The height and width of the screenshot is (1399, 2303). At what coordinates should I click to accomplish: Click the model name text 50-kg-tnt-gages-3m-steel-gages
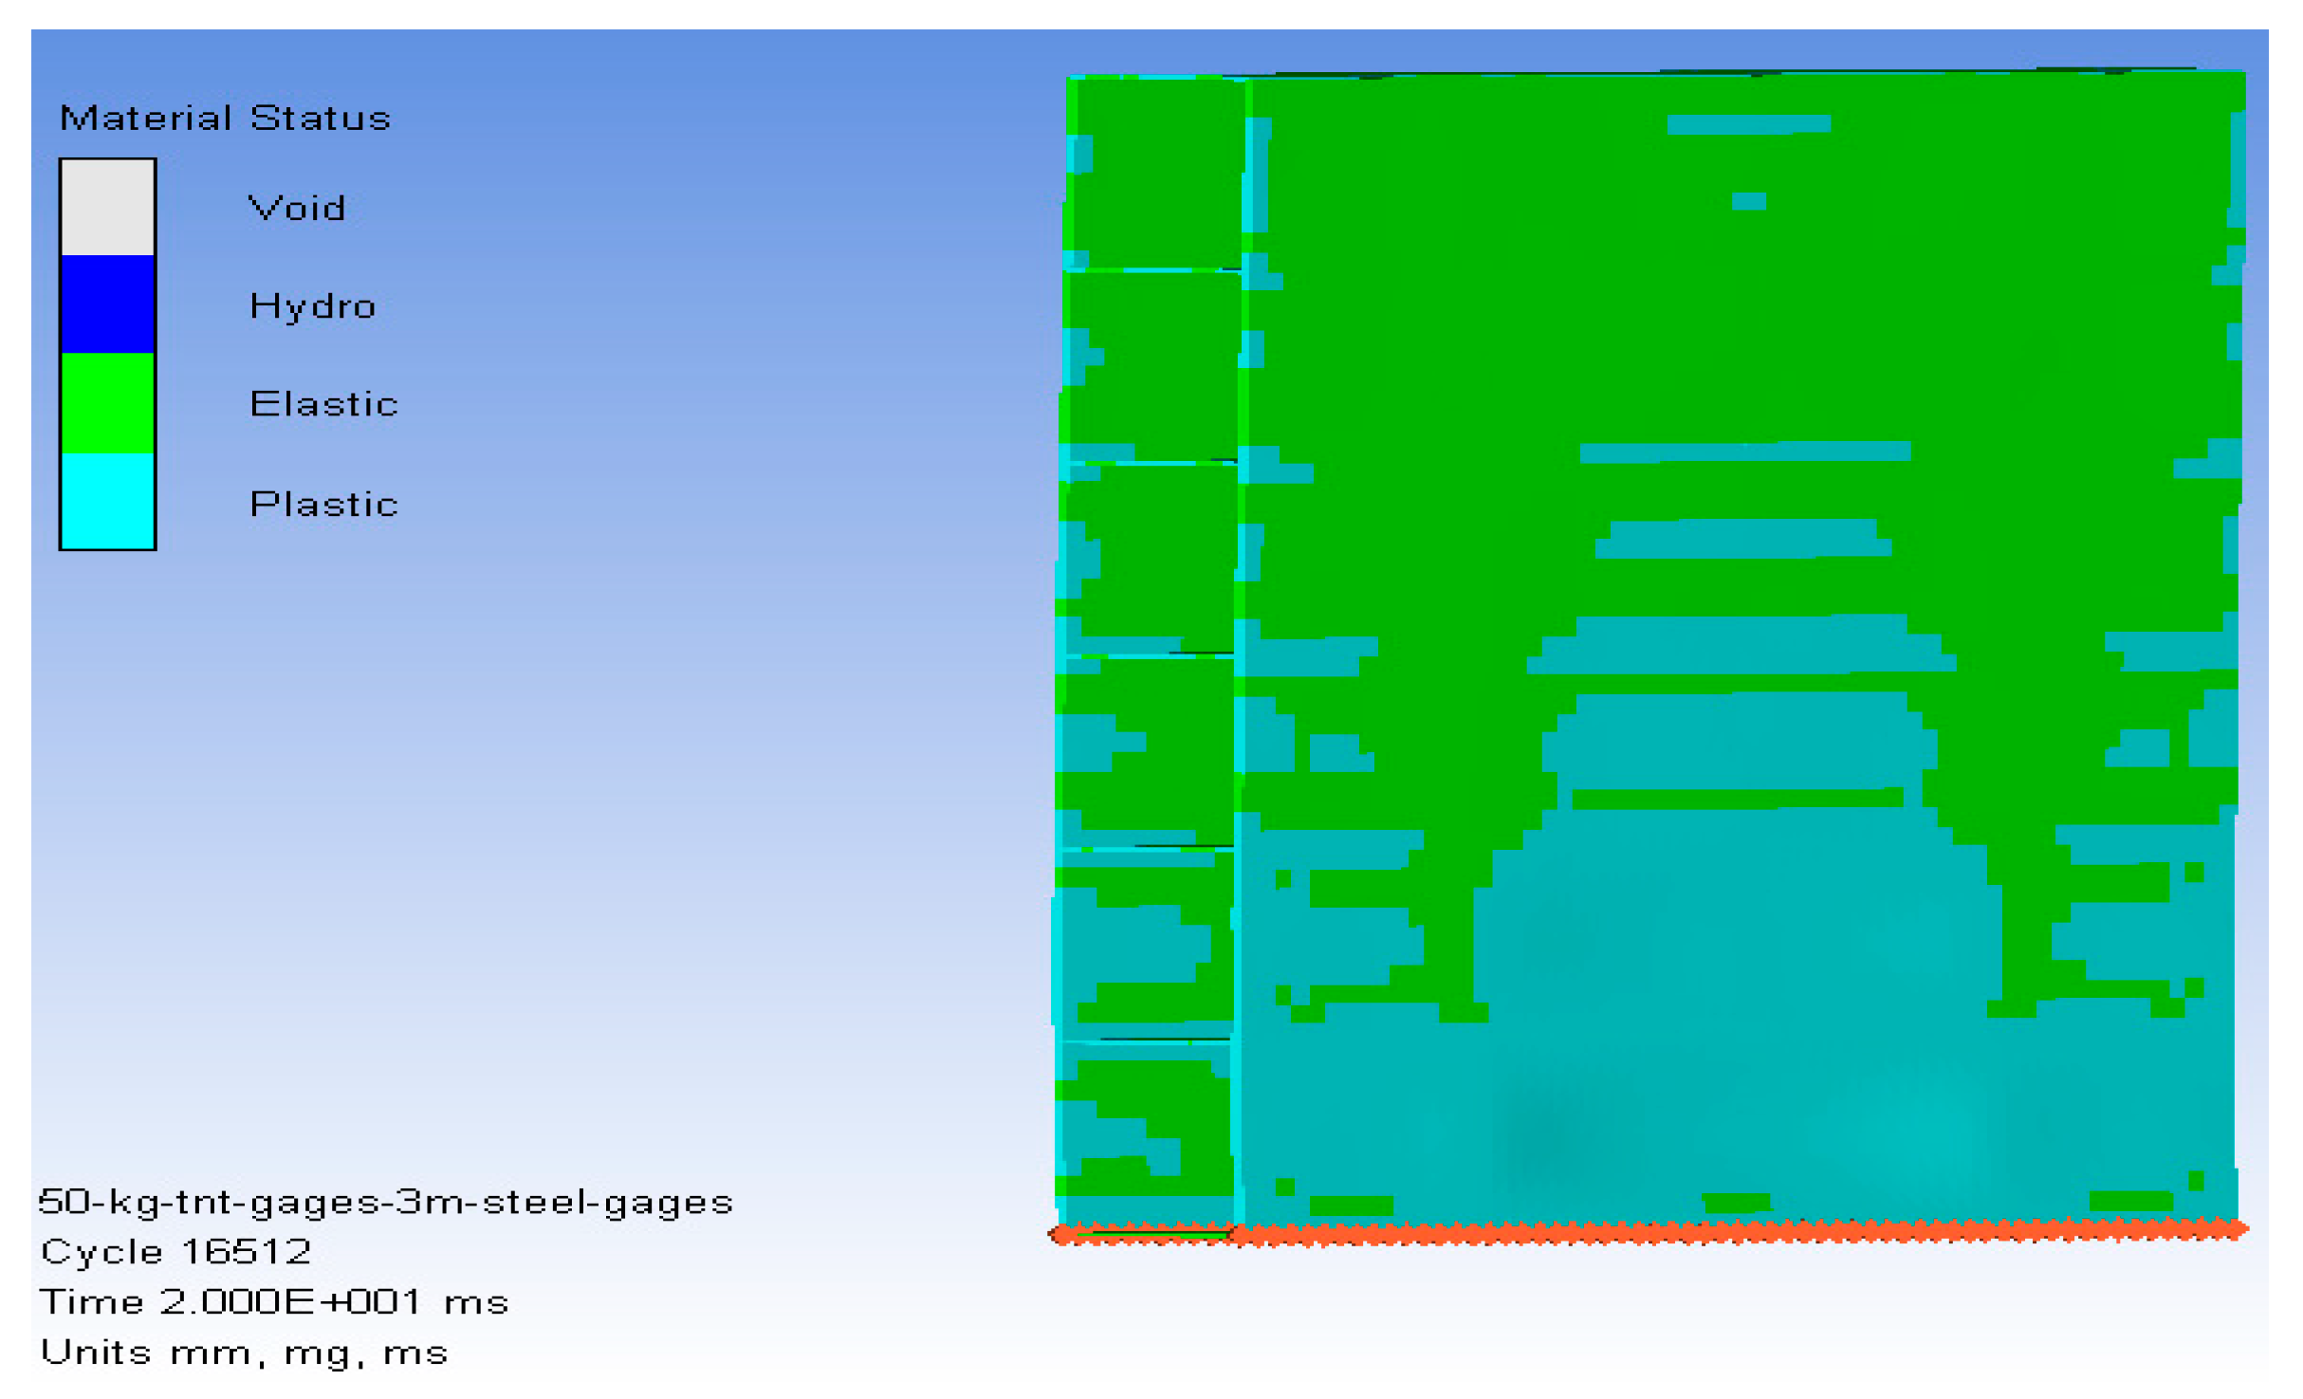385,1202
